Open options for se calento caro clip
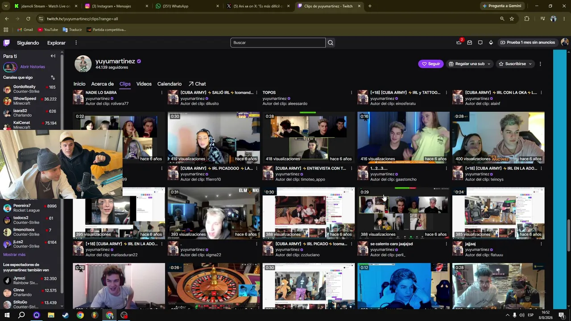This screenshot has width=571, height=321. pos(446,244)
